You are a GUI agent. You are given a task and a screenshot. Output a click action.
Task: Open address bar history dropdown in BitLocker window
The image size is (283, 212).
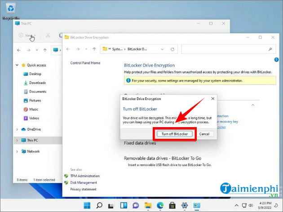pos(162,49)
